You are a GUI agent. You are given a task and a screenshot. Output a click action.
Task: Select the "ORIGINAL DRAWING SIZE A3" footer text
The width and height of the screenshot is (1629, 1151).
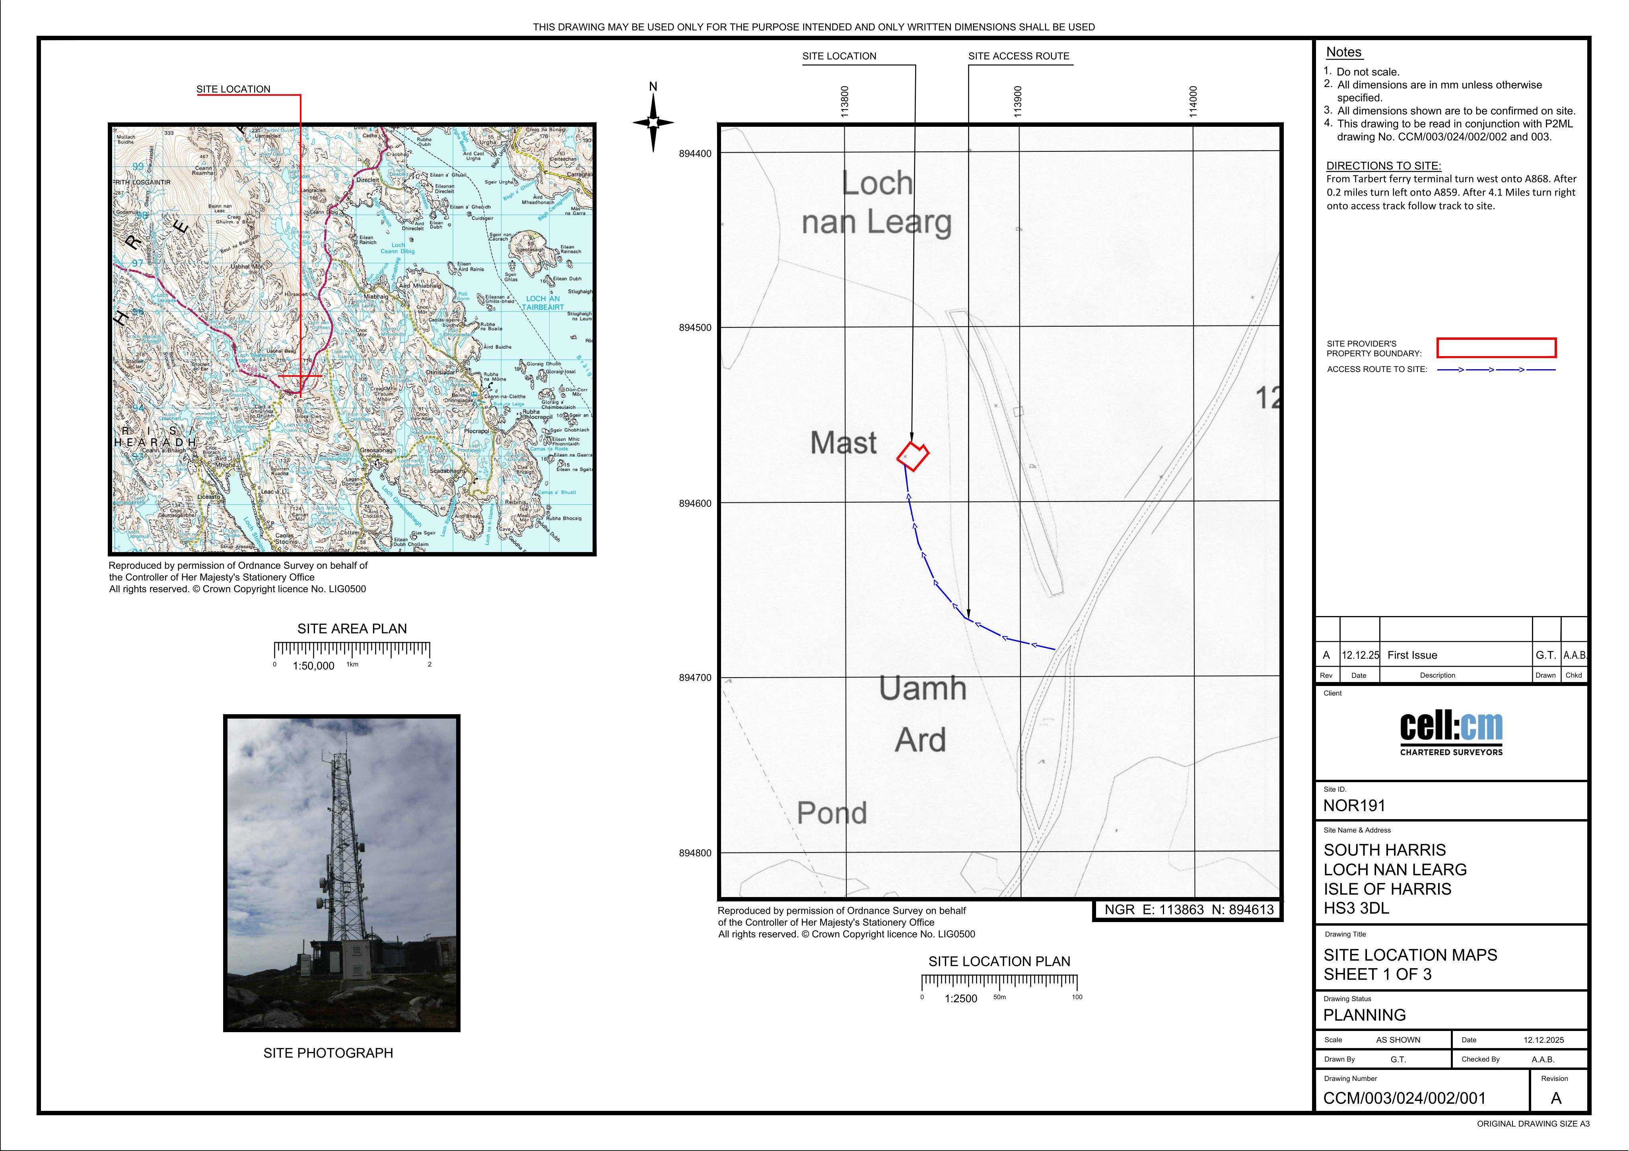(1533, 1124)
